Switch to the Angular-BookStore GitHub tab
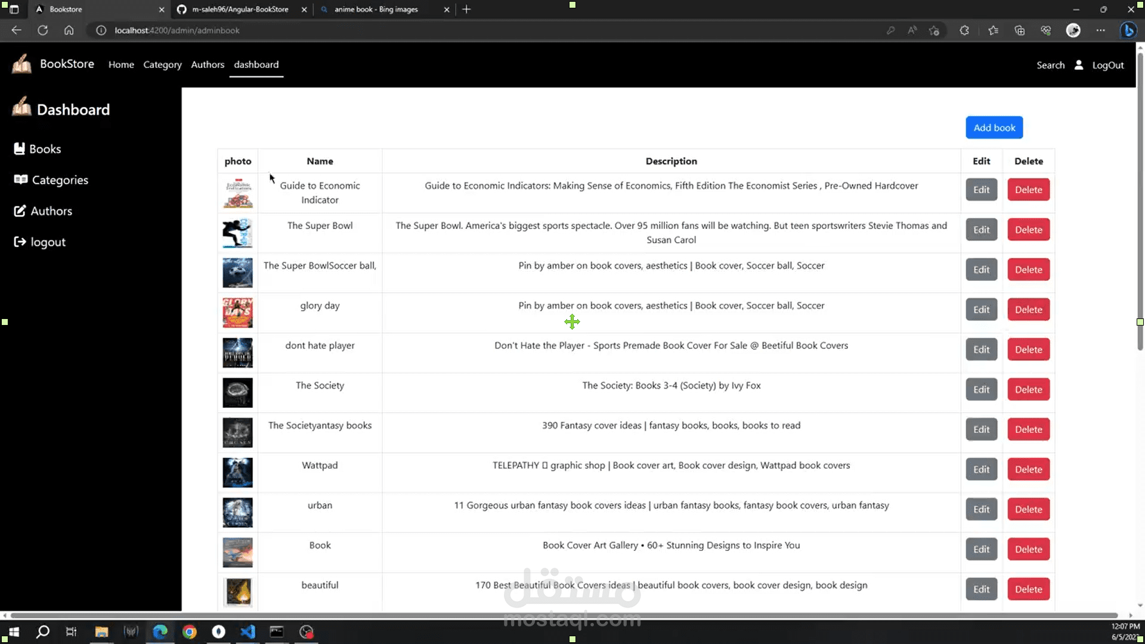 point(240,10)
